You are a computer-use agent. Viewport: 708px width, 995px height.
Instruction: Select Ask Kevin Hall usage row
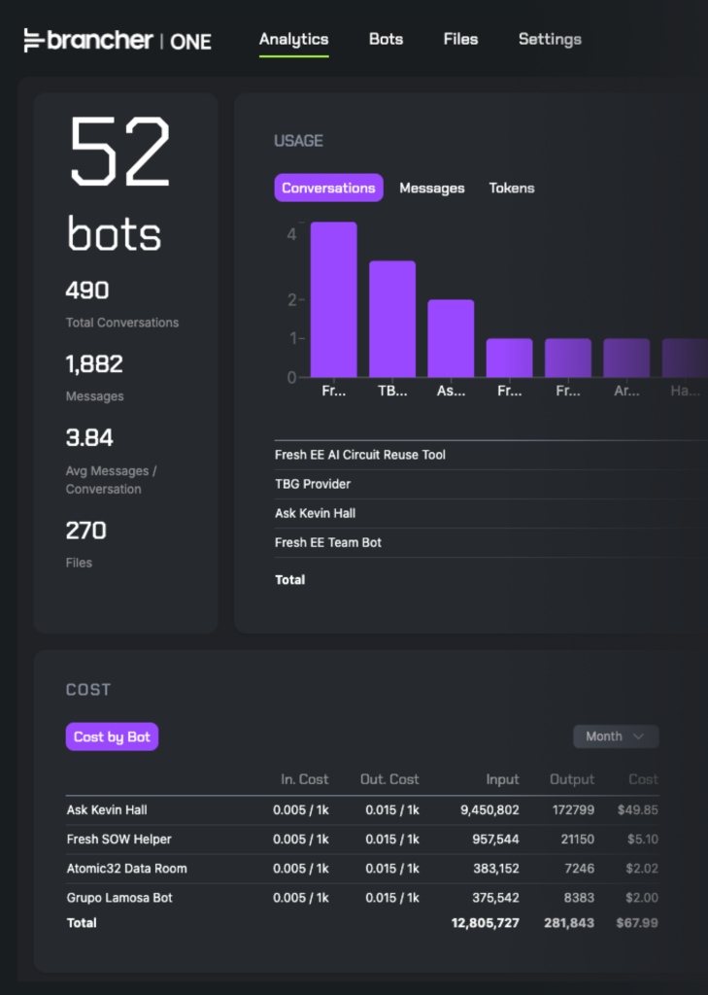[x=491, y=513]
